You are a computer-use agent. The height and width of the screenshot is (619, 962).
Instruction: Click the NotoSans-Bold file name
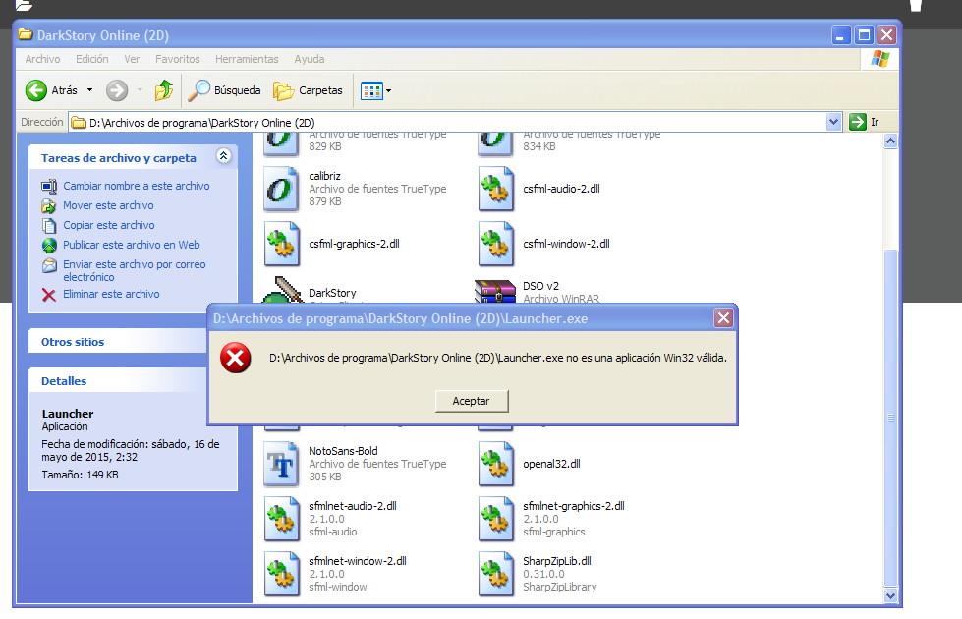(344, 451)
